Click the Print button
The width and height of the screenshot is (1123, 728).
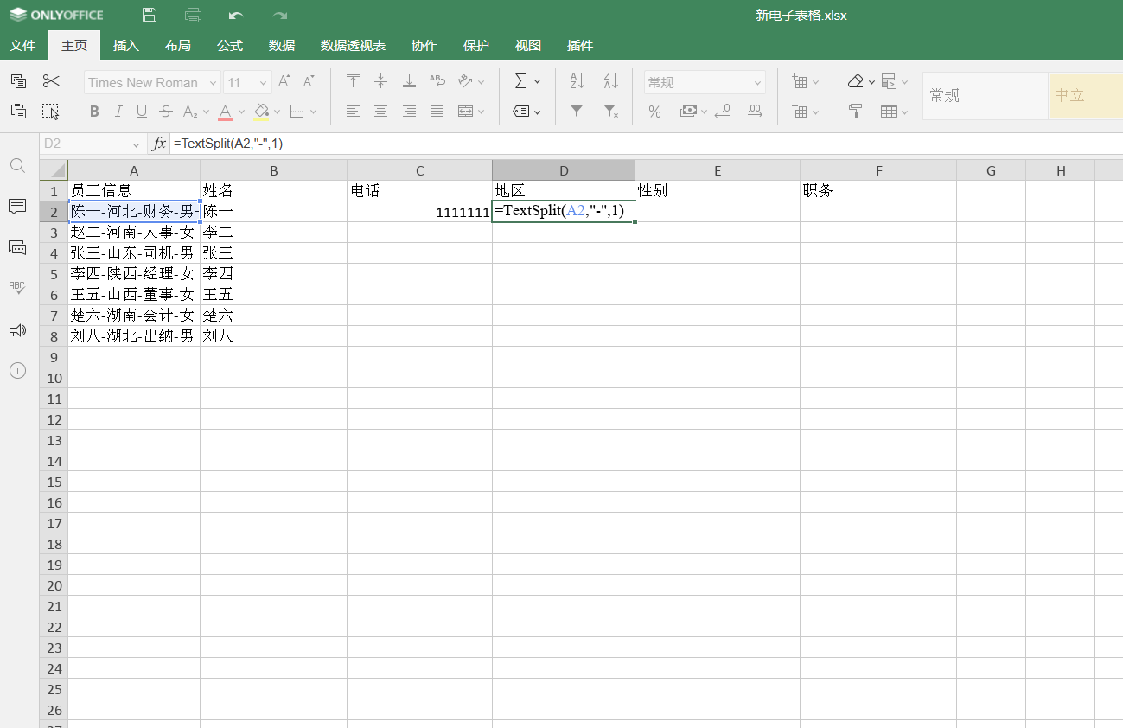point(193,14)
